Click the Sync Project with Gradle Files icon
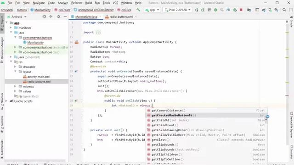The height and width of the screenshot is (165, 294). (263, 10)
